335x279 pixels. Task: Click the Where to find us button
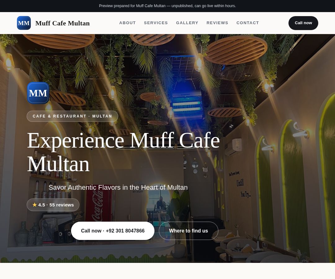[x=189, y=231]
